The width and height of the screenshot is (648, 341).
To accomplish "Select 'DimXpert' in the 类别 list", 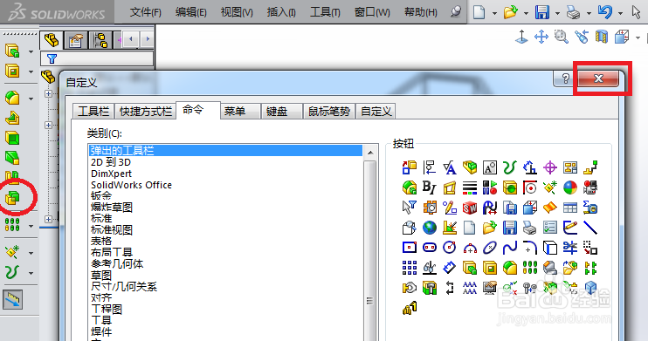I will 111,174.
